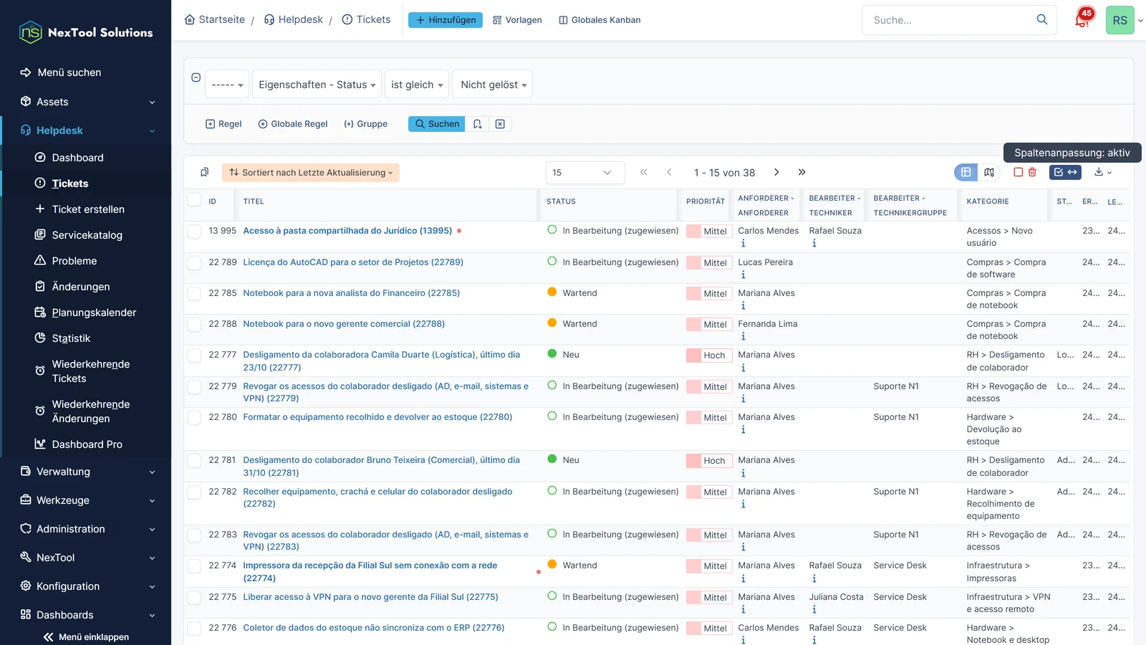Check the box for ticket 22 789

(x=194, y=263)
